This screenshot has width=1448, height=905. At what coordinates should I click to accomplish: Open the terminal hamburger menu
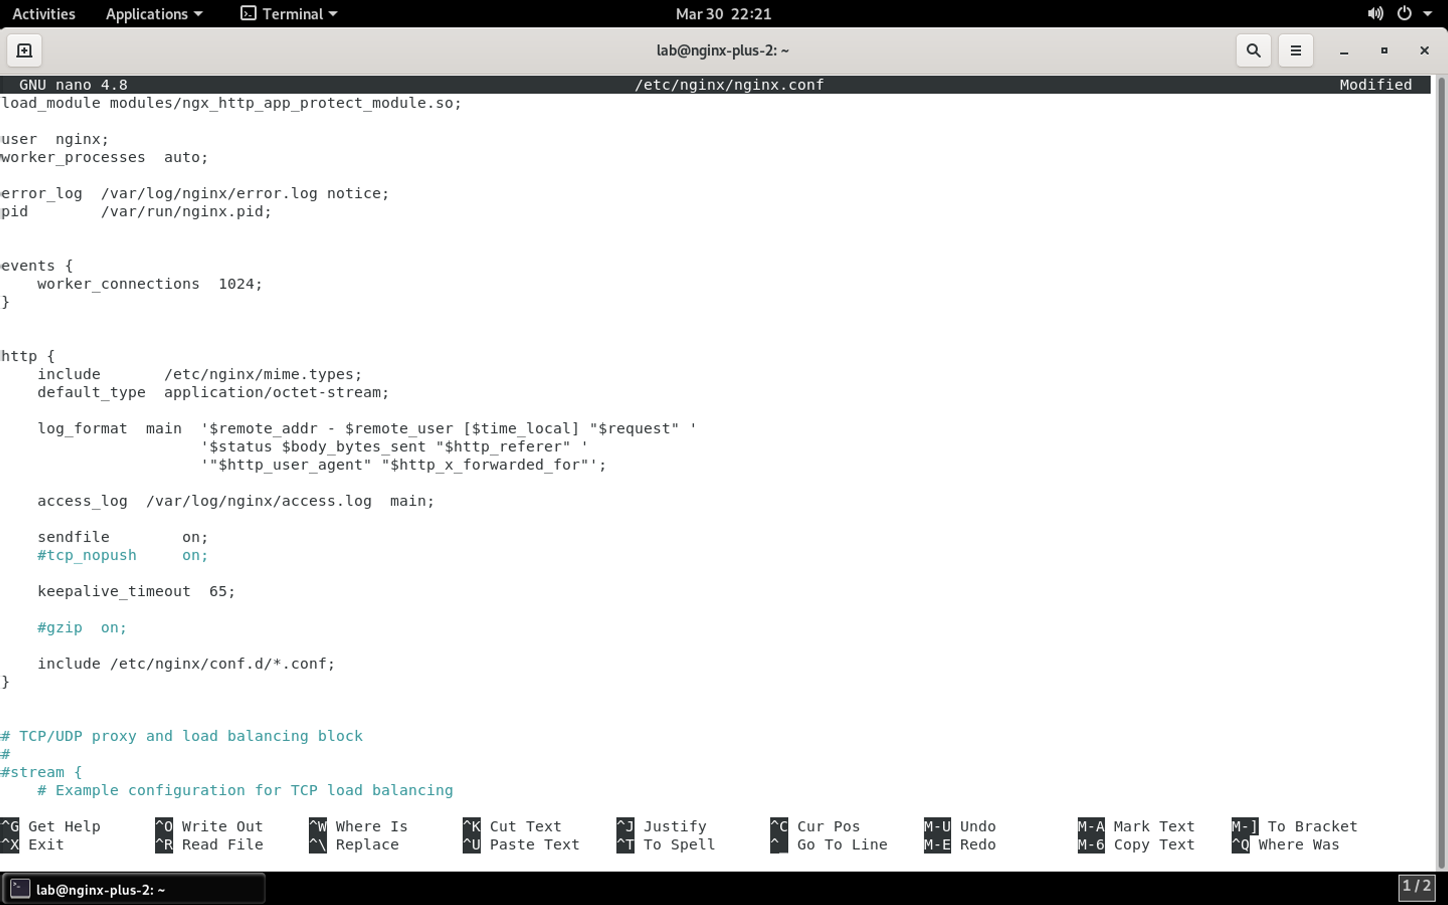click(x=1296, y=51)
